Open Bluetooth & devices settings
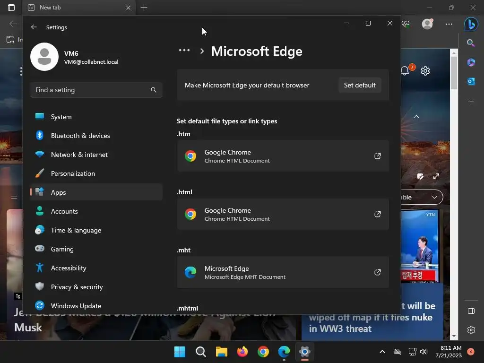The height and width of the screenshot is (363, 484). point(96,136)
